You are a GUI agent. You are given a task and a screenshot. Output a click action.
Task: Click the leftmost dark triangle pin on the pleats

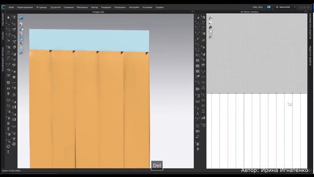click(x=51, y=51)
